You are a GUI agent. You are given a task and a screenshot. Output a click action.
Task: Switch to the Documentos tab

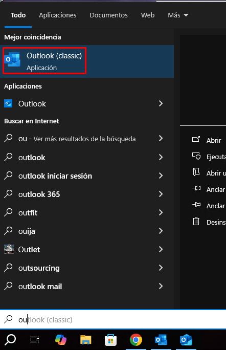108,15
